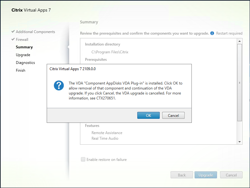Image resolution: width=250 pixels, height=188 pixels.
Task: Click the Prerequisites heading
Action: (x=96, y=60)
